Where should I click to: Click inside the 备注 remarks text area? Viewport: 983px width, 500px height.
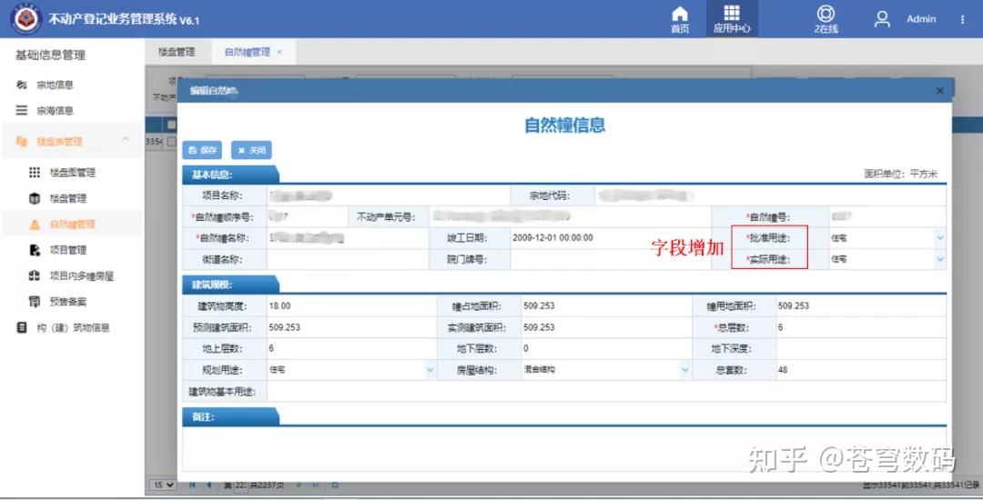(x=564, y=449)
